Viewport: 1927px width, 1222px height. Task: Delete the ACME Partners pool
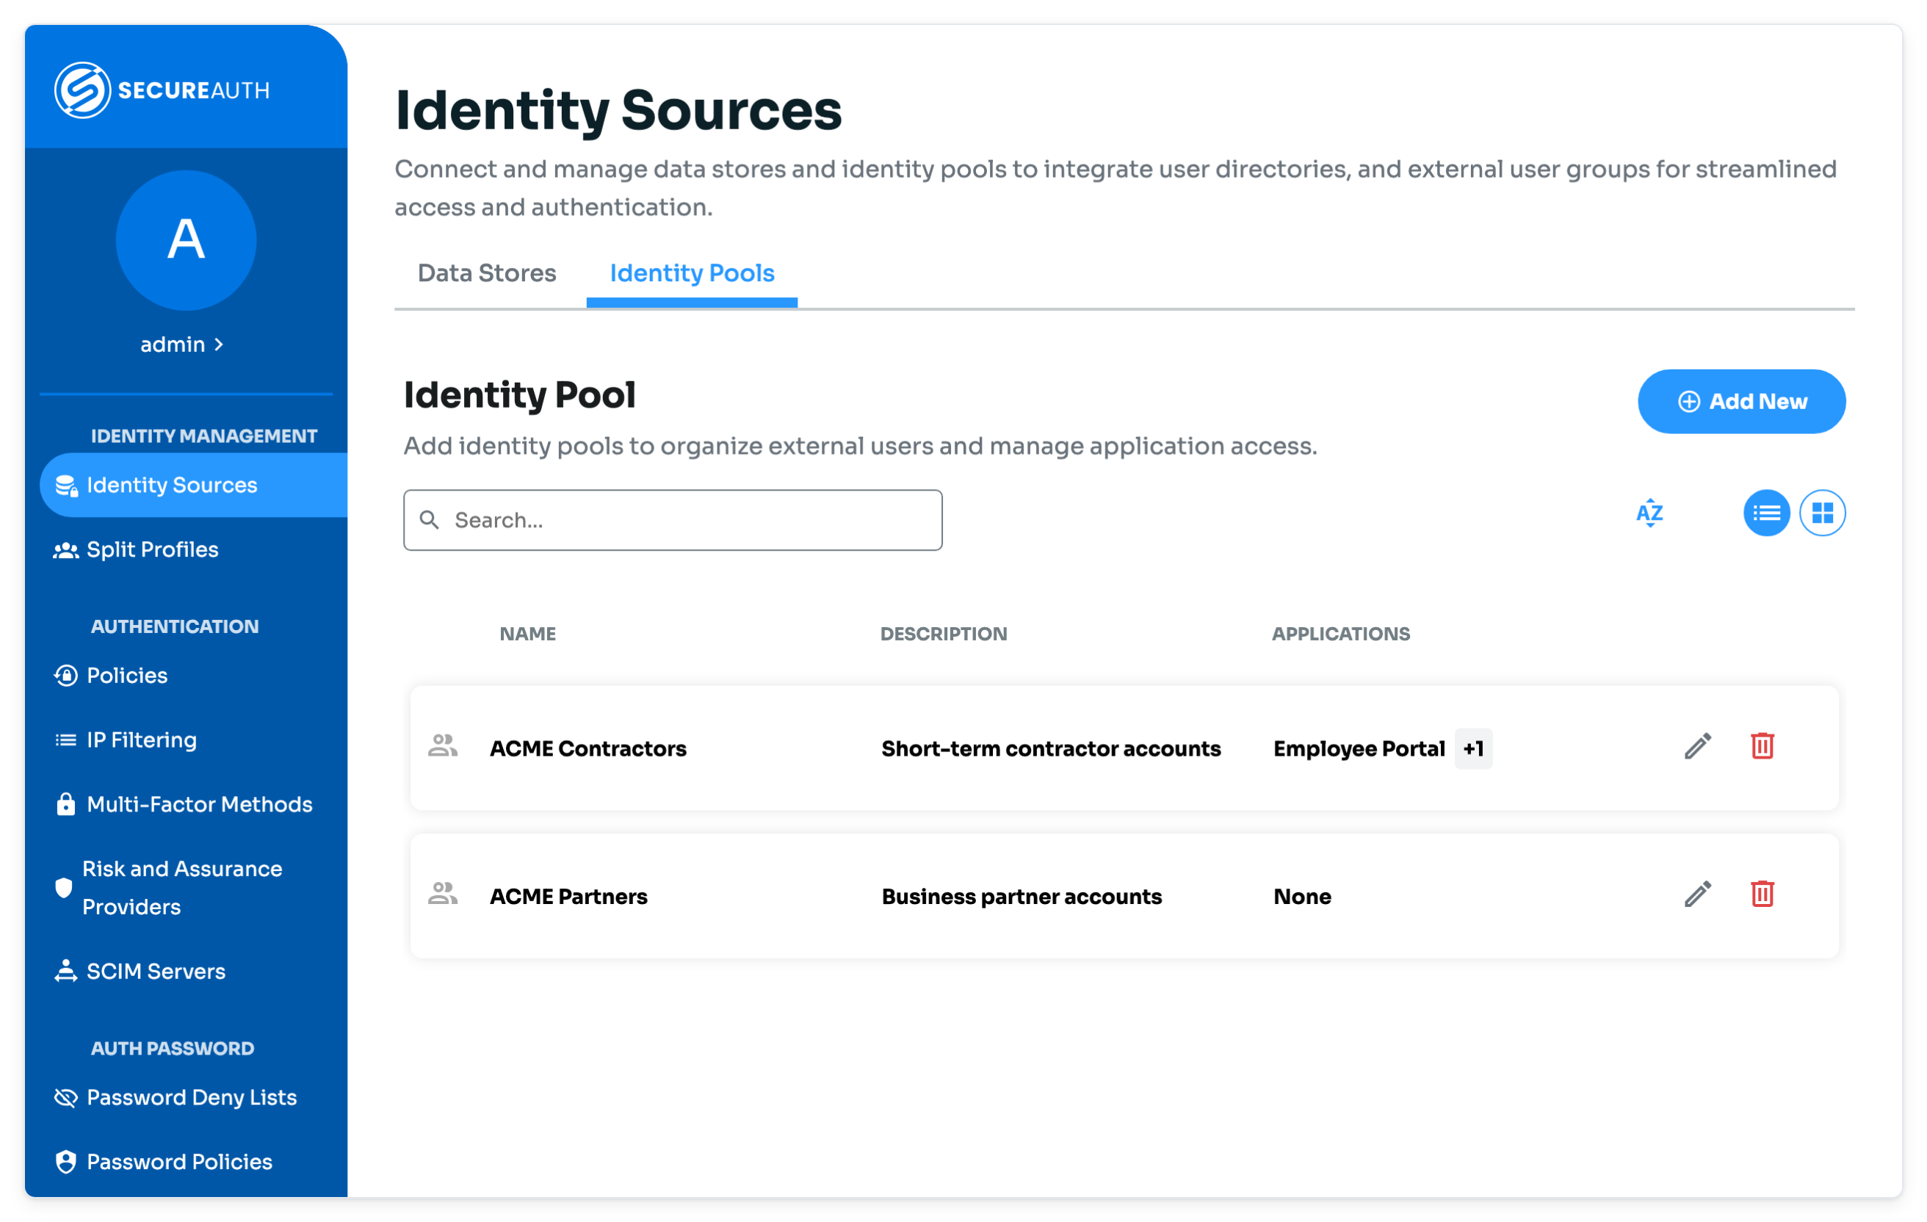(1762, 894)
